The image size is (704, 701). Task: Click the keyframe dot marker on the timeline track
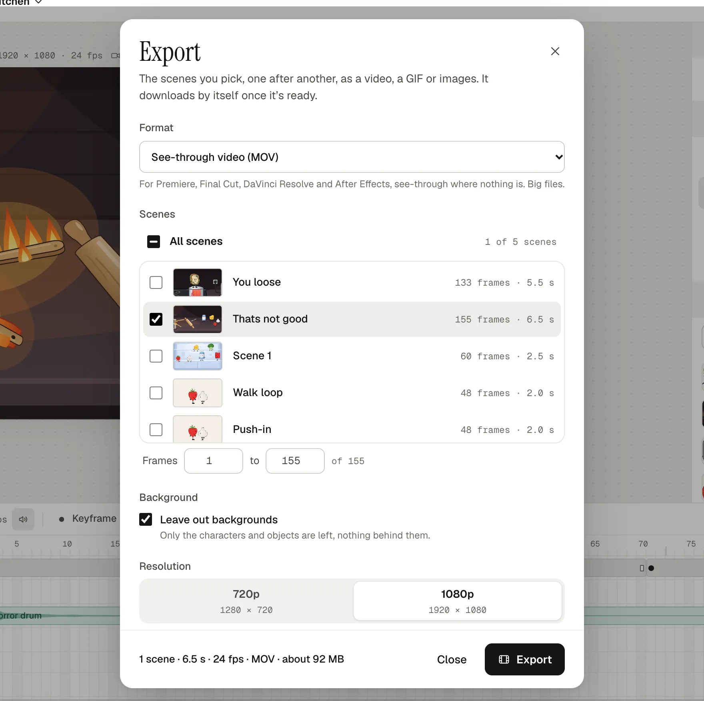651,568
